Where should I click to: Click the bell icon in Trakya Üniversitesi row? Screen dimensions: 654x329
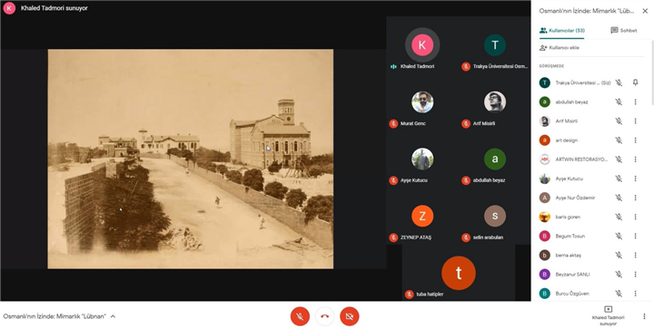(x=635, y=82)
